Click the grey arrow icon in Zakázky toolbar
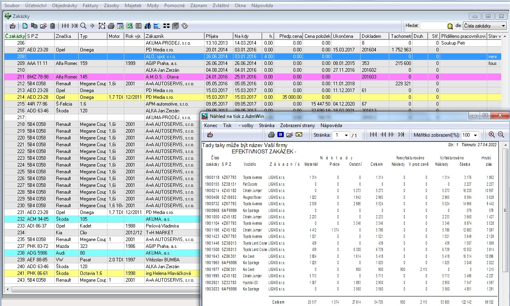 [x=92, y=26]
